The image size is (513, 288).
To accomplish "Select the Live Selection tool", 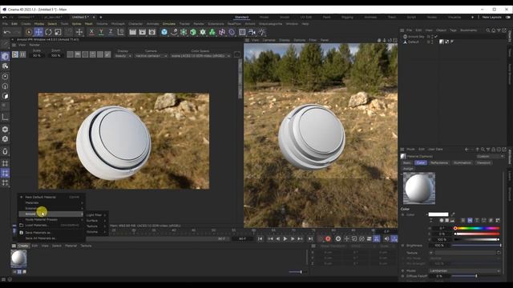I will pos(29,32).
